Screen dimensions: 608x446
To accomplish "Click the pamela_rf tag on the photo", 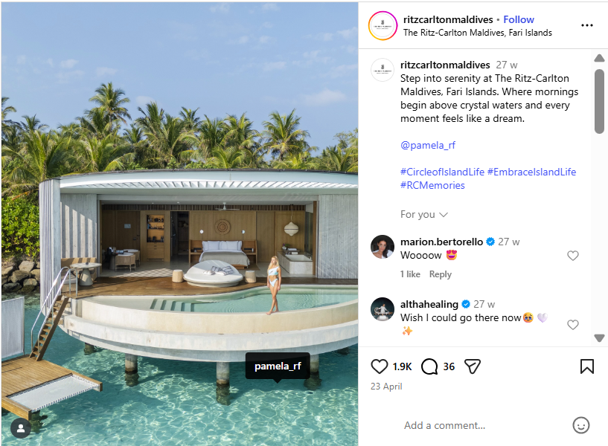I will click(x=278, y=366).
